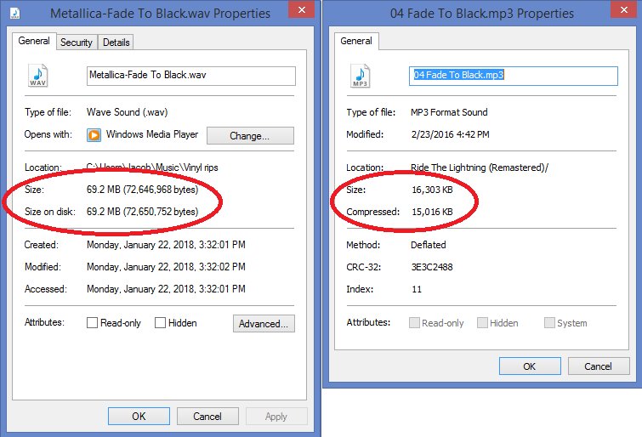
Task: Select General tab in wav Properties
Action: [x=34, y=41]
